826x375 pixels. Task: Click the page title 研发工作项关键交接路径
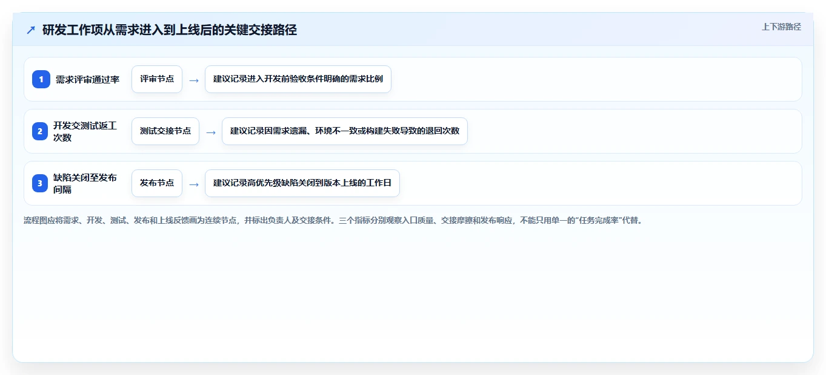170,30
